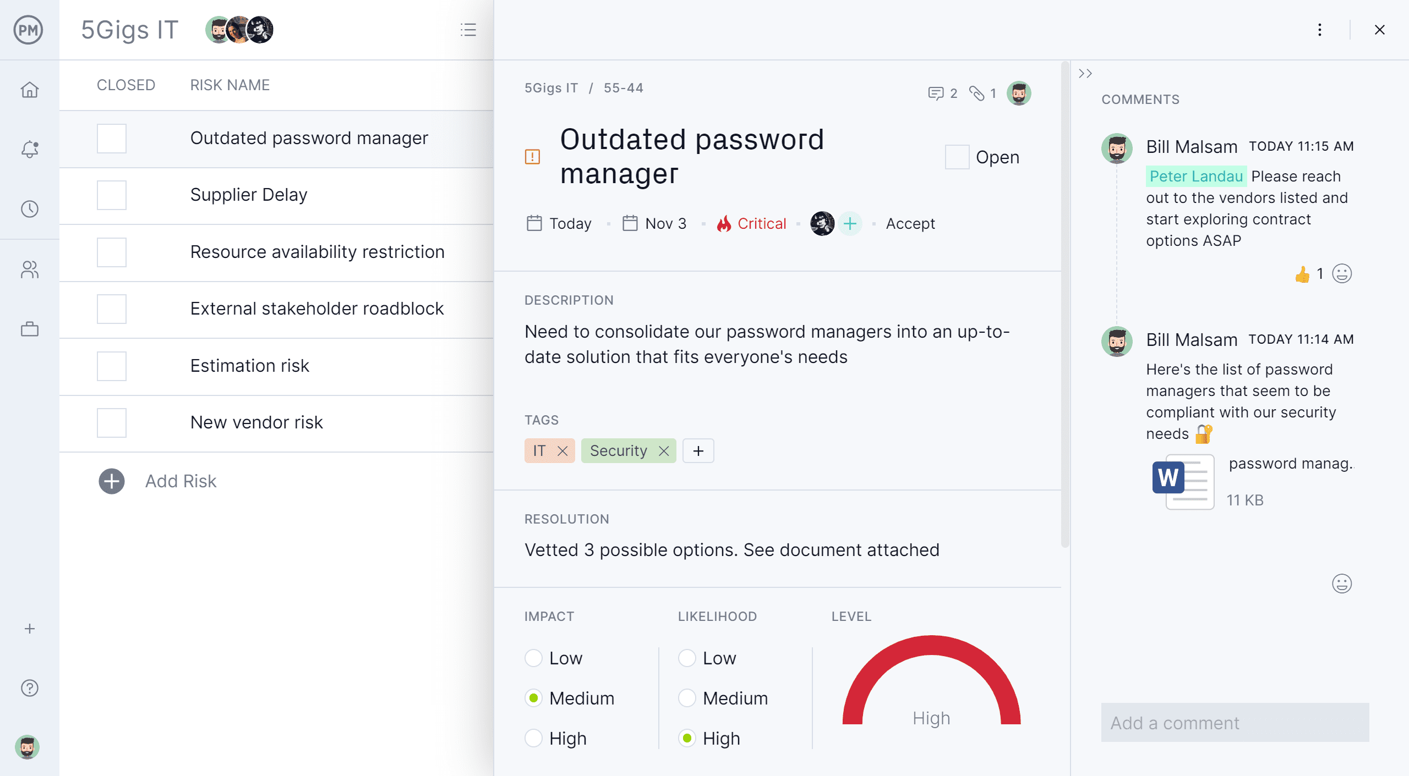Click the add plus icon at bottom sidebar

(x=30, y=629)
